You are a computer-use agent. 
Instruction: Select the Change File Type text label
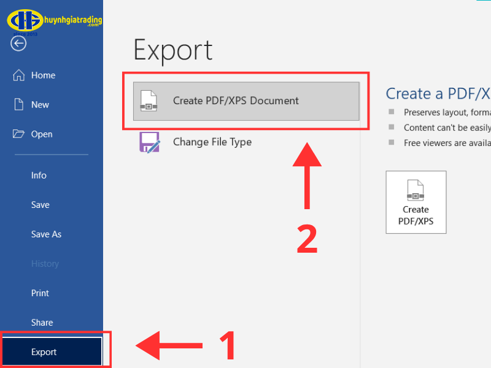coord(212,142)
